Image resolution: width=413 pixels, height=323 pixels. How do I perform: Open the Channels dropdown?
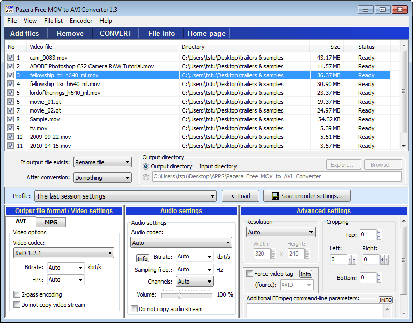click(195, 282)
